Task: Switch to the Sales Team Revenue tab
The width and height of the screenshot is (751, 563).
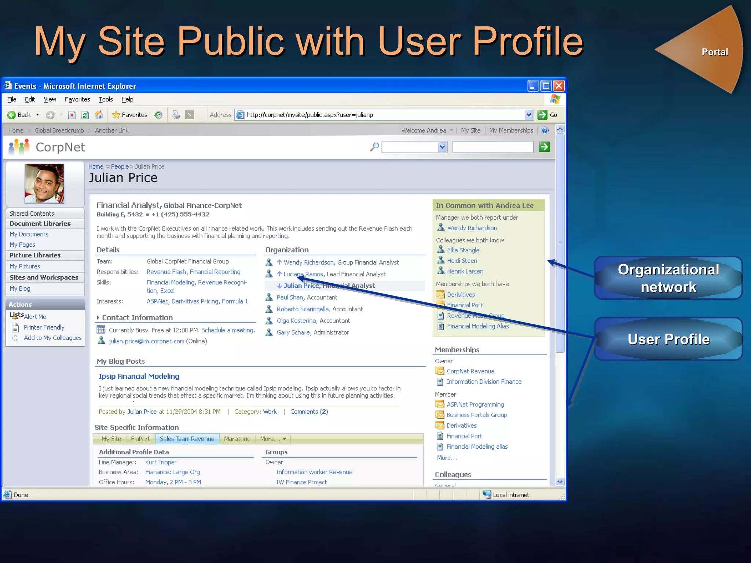Action: point(187,439)
